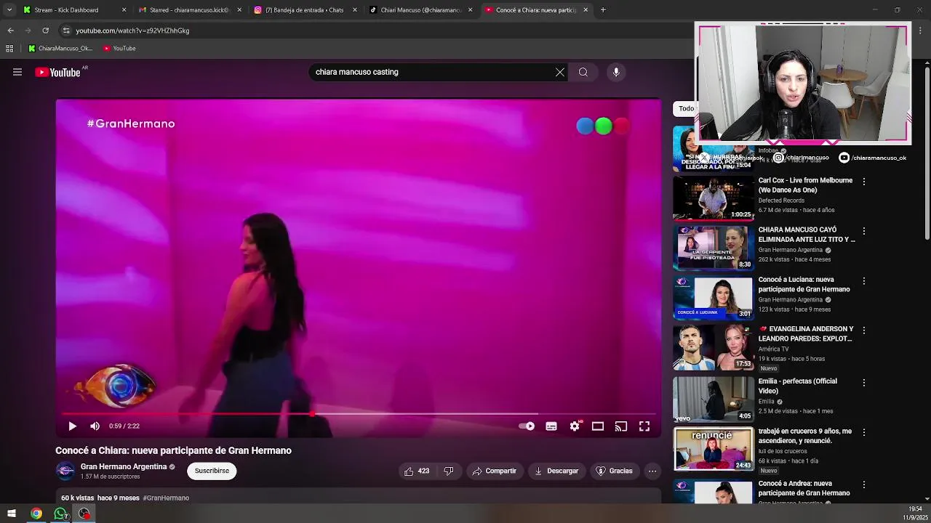Viewport: 931px width, 523px height.
Task: Play the Gran Hermano video
Action: 72,426
